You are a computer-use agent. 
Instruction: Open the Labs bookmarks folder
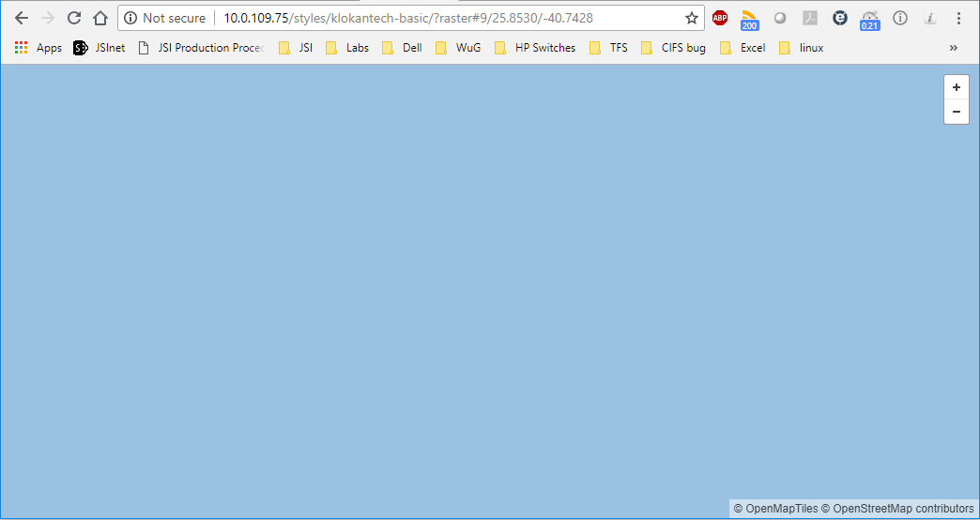[347, 48]
